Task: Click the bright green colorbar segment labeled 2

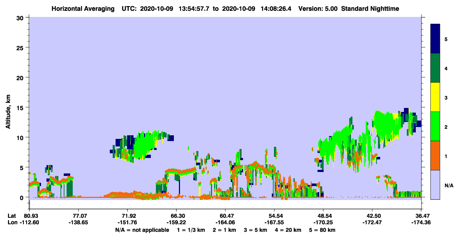Action: tap(435, 126)
